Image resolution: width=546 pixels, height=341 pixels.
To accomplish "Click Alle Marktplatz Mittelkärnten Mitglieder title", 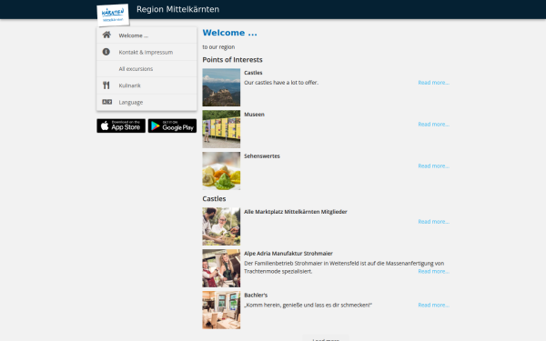I will [296, 212].
